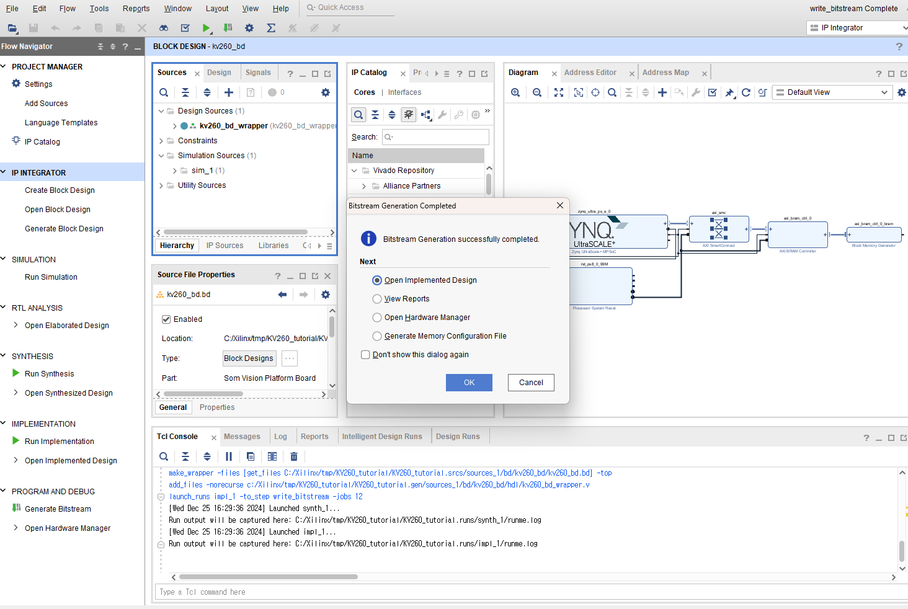This screenshot has width=908, height=609.
Task: Switch to Interfaces view in IP Catalog
Action: coord(404,92)
